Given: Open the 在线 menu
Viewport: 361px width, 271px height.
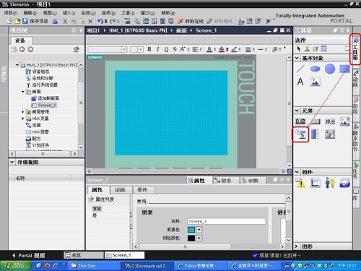Looking at the screenshot, I should (x=88, y=13).
